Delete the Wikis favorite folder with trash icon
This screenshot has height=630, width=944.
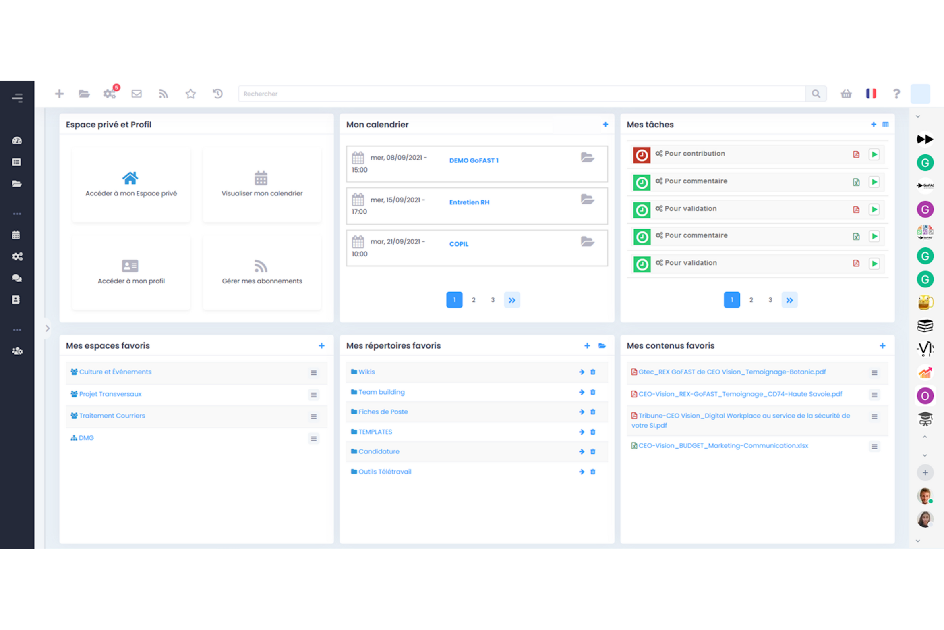click(593, 372)
